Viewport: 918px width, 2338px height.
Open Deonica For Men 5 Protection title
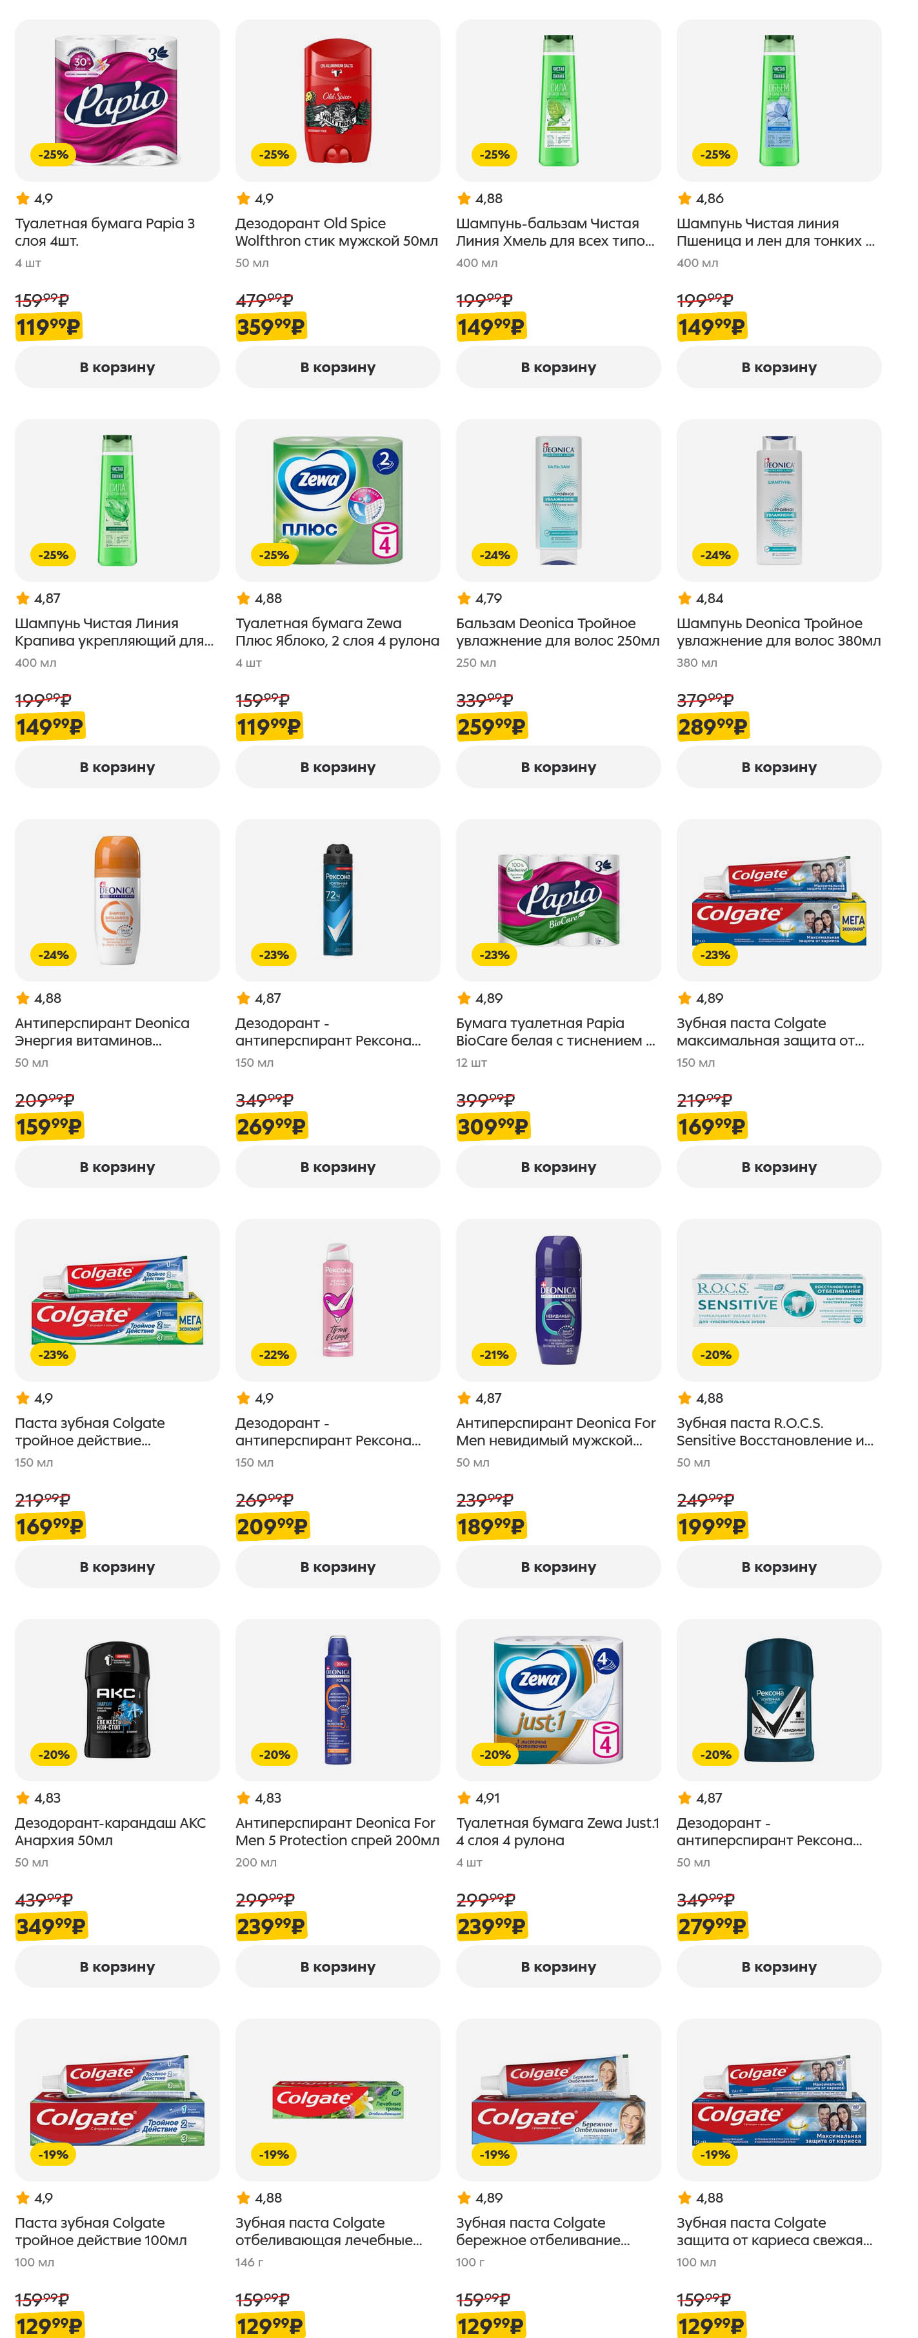point(336,1830)
